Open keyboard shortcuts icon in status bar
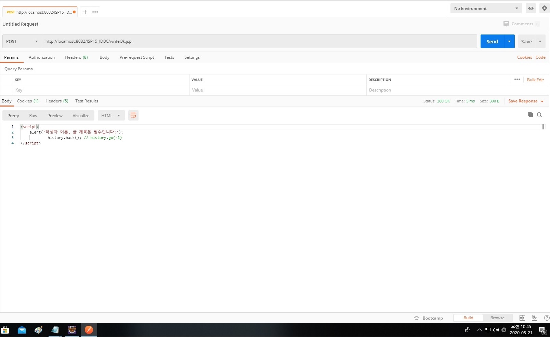 point(534,318)
